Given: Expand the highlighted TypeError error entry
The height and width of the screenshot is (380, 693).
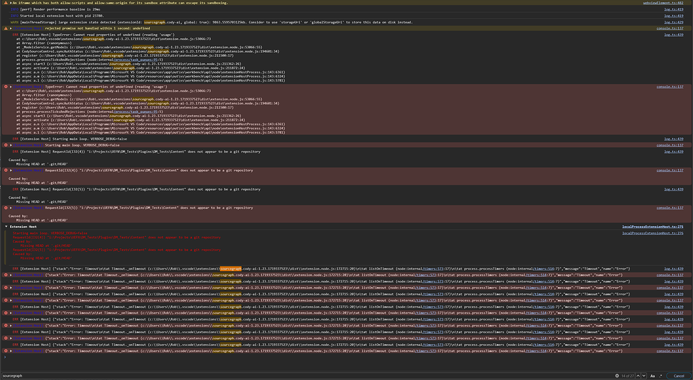Looking at the screenshot, I should click(x=11, y=87).
